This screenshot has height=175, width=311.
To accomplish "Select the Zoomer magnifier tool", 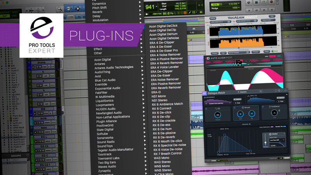I will click(x=60, y=9).
